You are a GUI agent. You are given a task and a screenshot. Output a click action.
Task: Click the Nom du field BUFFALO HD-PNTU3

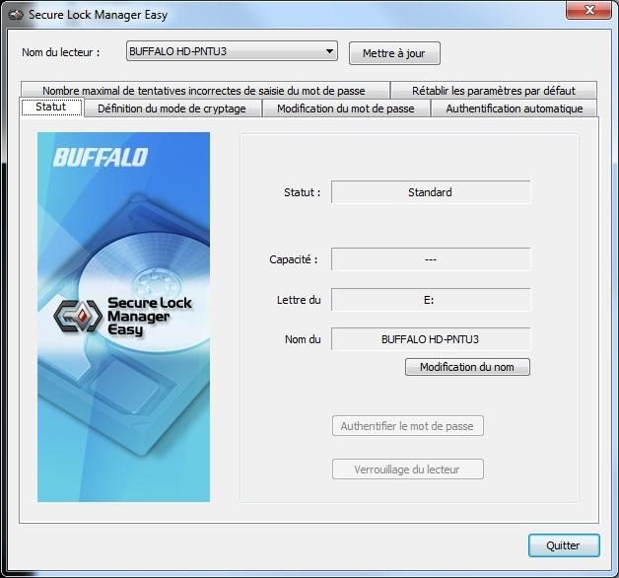[431, 339]
